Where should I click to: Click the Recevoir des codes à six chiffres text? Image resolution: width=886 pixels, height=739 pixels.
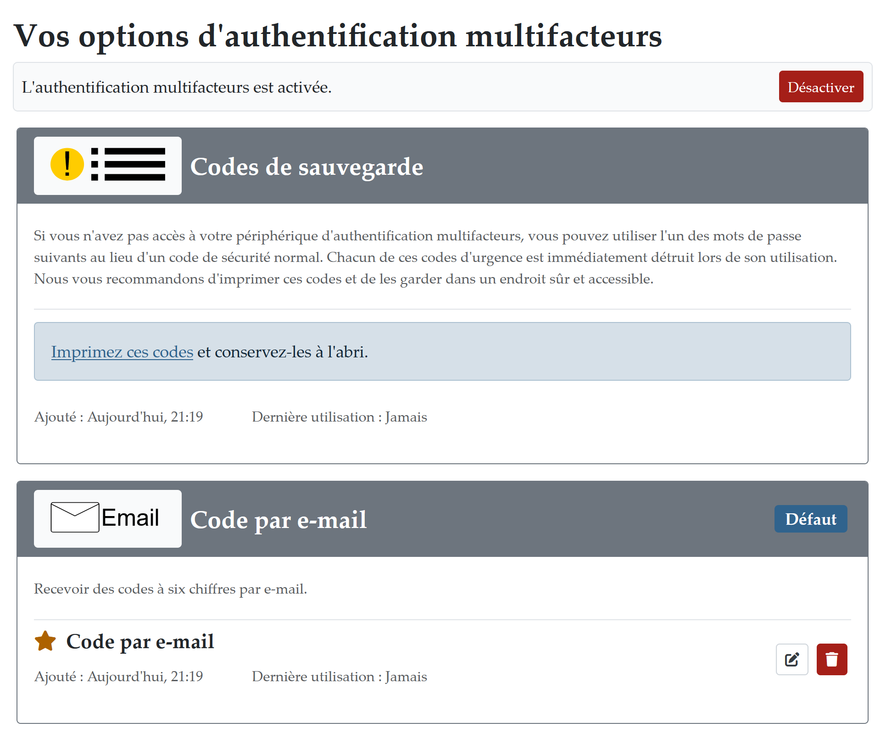(x=170, y=589)
